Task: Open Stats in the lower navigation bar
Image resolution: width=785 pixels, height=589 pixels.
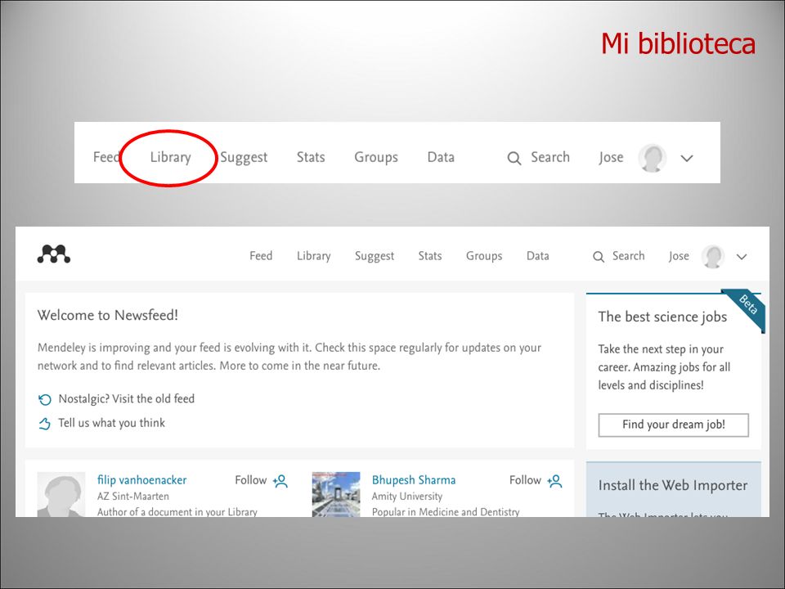Action: (x=430, y=256)
